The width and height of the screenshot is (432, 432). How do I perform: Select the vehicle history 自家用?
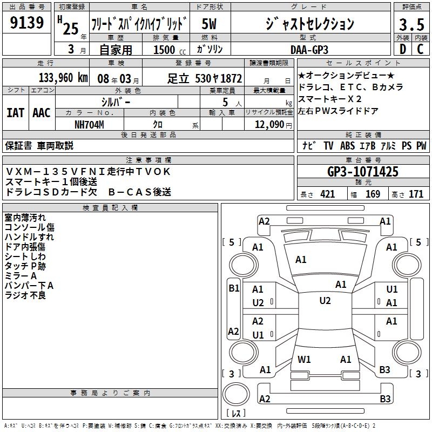click(x=116, y=50)
